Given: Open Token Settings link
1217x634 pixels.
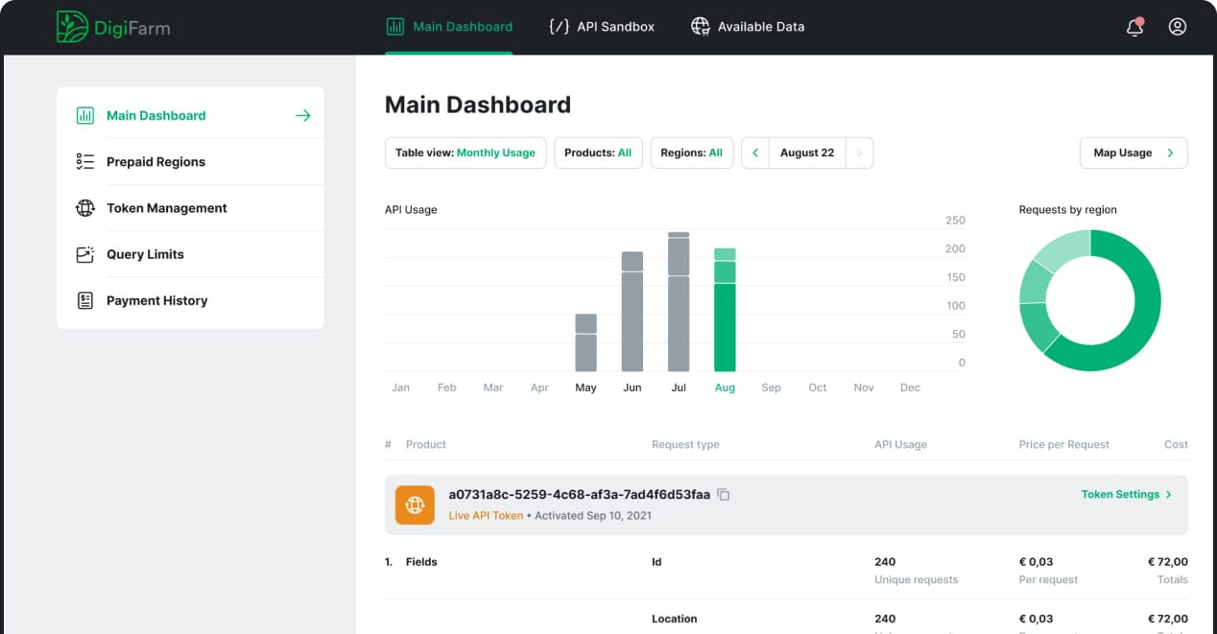Looking at the screenshot, I should coord(1127,495).
